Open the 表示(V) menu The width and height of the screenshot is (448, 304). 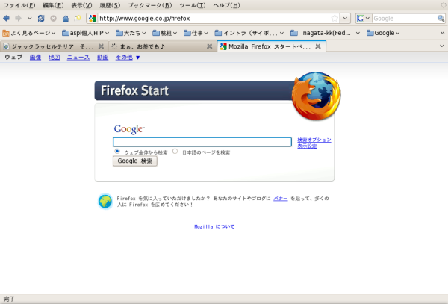pos(81,5)
